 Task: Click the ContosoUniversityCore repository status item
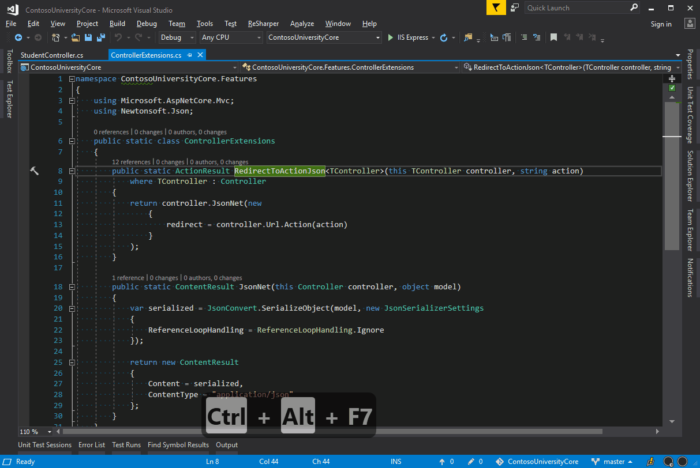click(x=538, y=462)
